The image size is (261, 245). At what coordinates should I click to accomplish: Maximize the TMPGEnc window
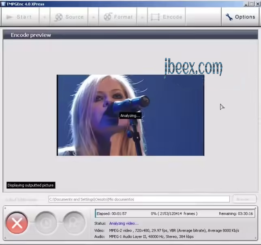coord(252,4)
